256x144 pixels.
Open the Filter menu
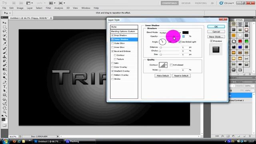(48, 8)
